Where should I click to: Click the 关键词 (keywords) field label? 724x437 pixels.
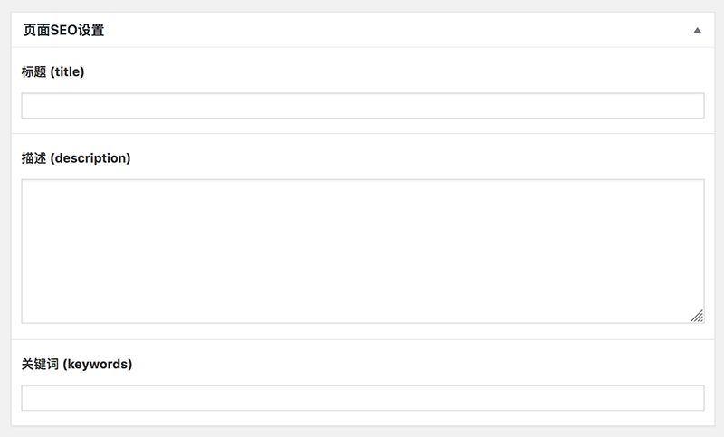coord(76,364)
